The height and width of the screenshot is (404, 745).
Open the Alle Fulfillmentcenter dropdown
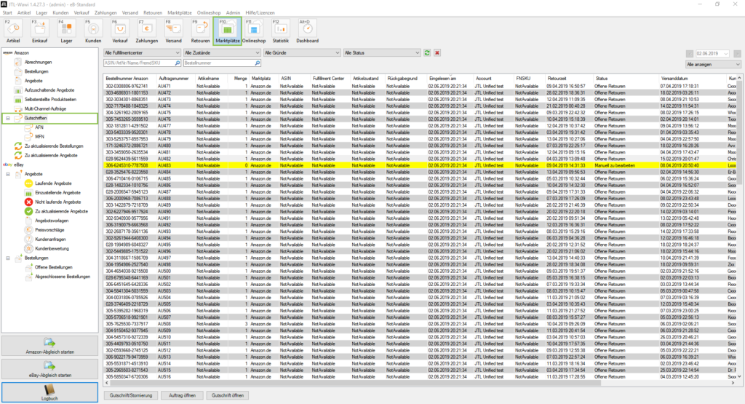tap(141, 53)
